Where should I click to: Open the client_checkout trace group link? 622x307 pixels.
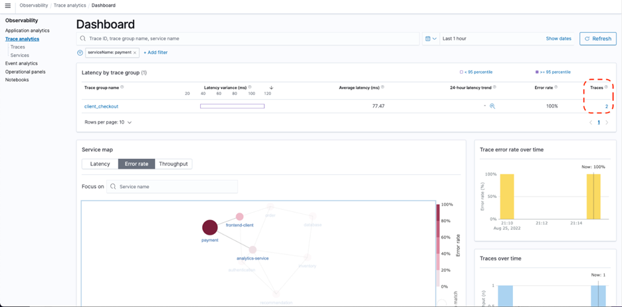[x=101, y=106]
